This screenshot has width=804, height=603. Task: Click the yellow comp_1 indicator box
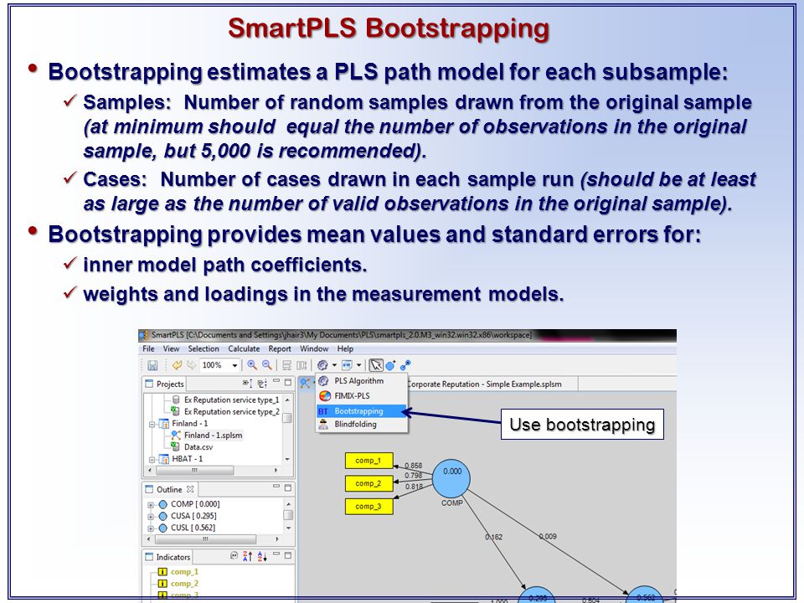[369, 461]
